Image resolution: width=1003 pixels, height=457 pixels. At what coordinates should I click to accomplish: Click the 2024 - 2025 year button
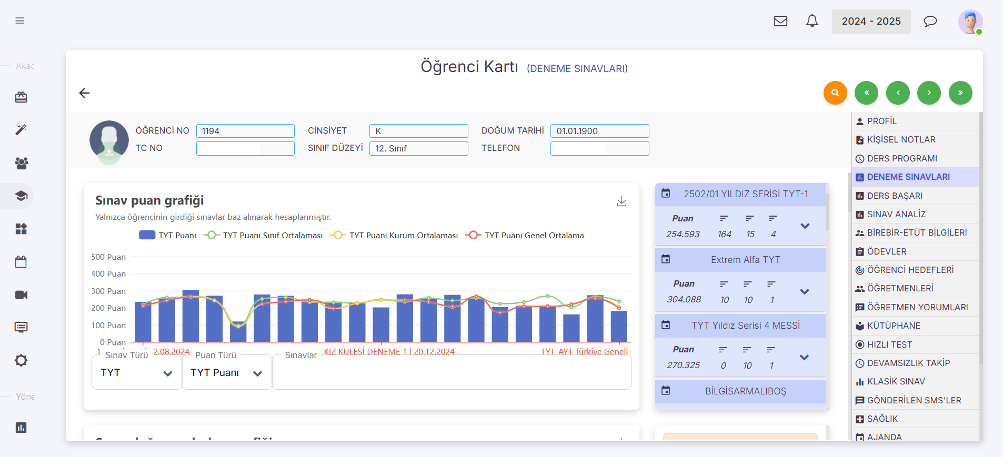[871, 22]
